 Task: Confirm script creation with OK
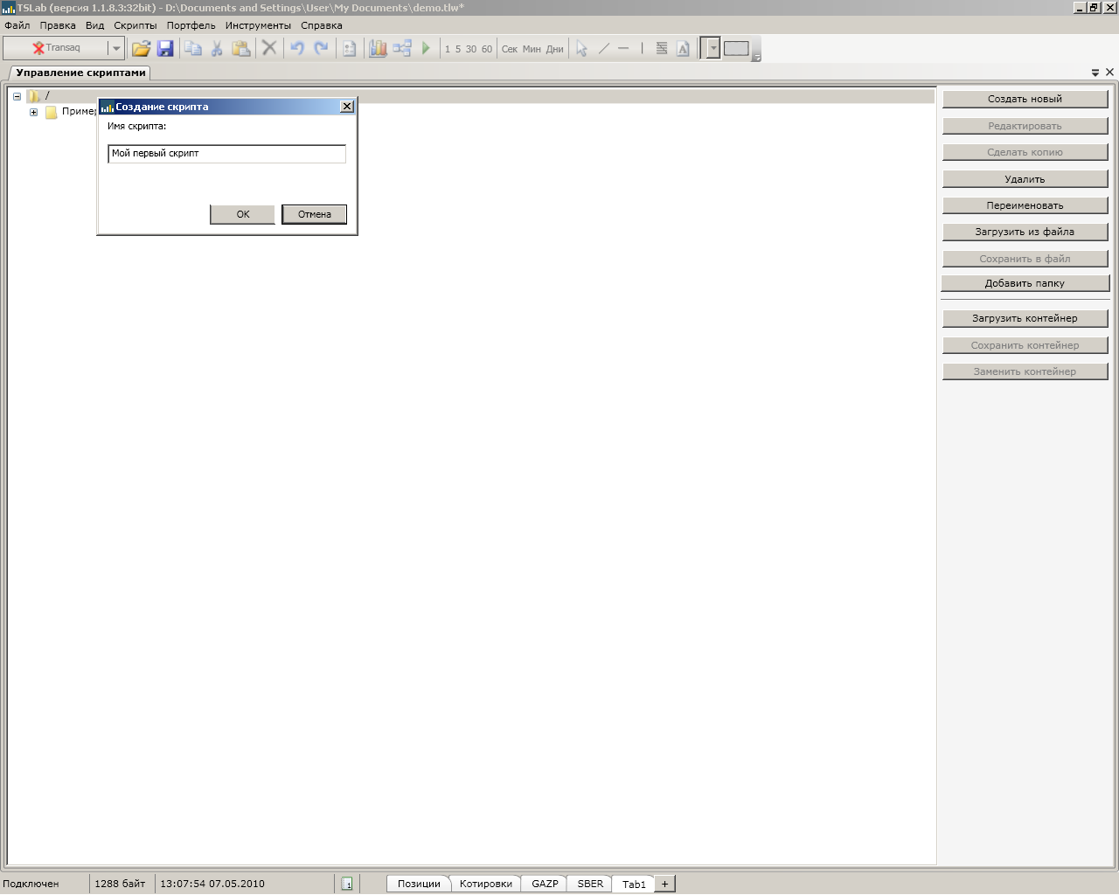click(243, 214)
